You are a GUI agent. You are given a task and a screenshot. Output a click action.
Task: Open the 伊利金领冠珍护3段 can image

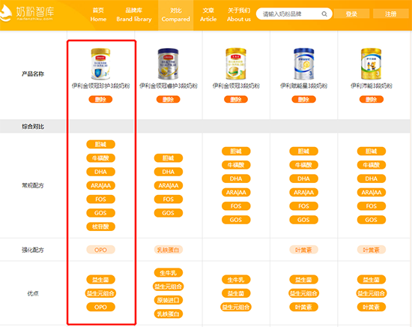pyautogui.click(x=100, y=64)
